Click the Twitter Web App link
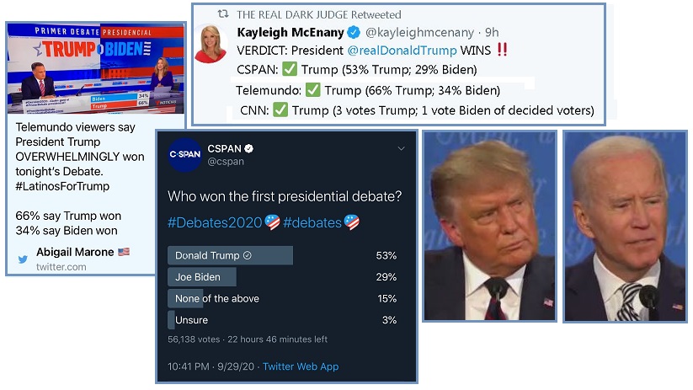 300,366
